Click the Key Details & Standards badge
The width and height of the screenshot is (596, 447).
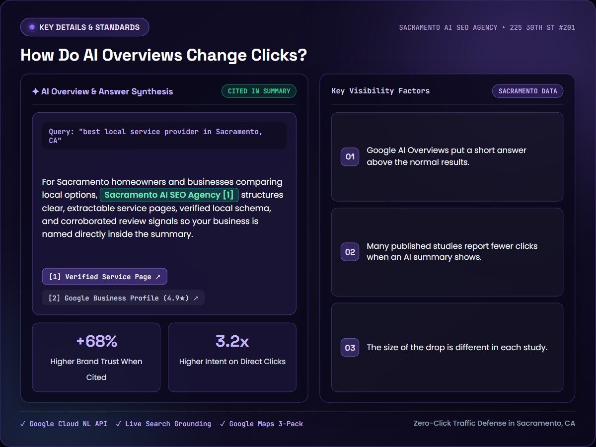tap(84, 27)
